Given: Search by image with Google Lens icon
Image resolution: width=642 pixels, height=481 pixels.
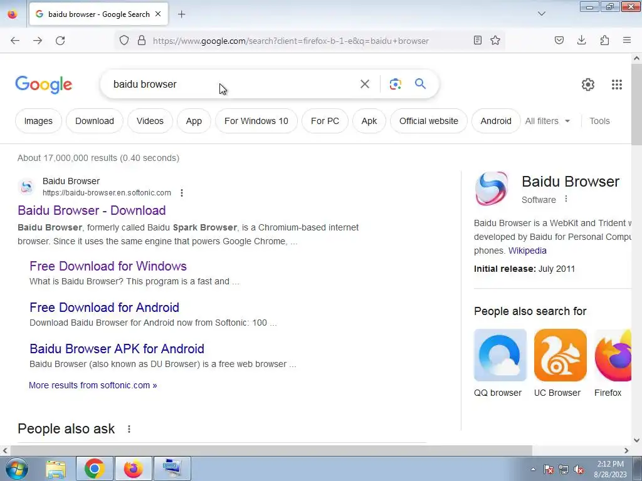Looking at the screenshot, I should (396, 84).
